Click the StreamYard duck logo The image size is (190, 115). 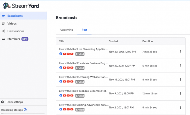pyautogui.click(x=7, y=6)
